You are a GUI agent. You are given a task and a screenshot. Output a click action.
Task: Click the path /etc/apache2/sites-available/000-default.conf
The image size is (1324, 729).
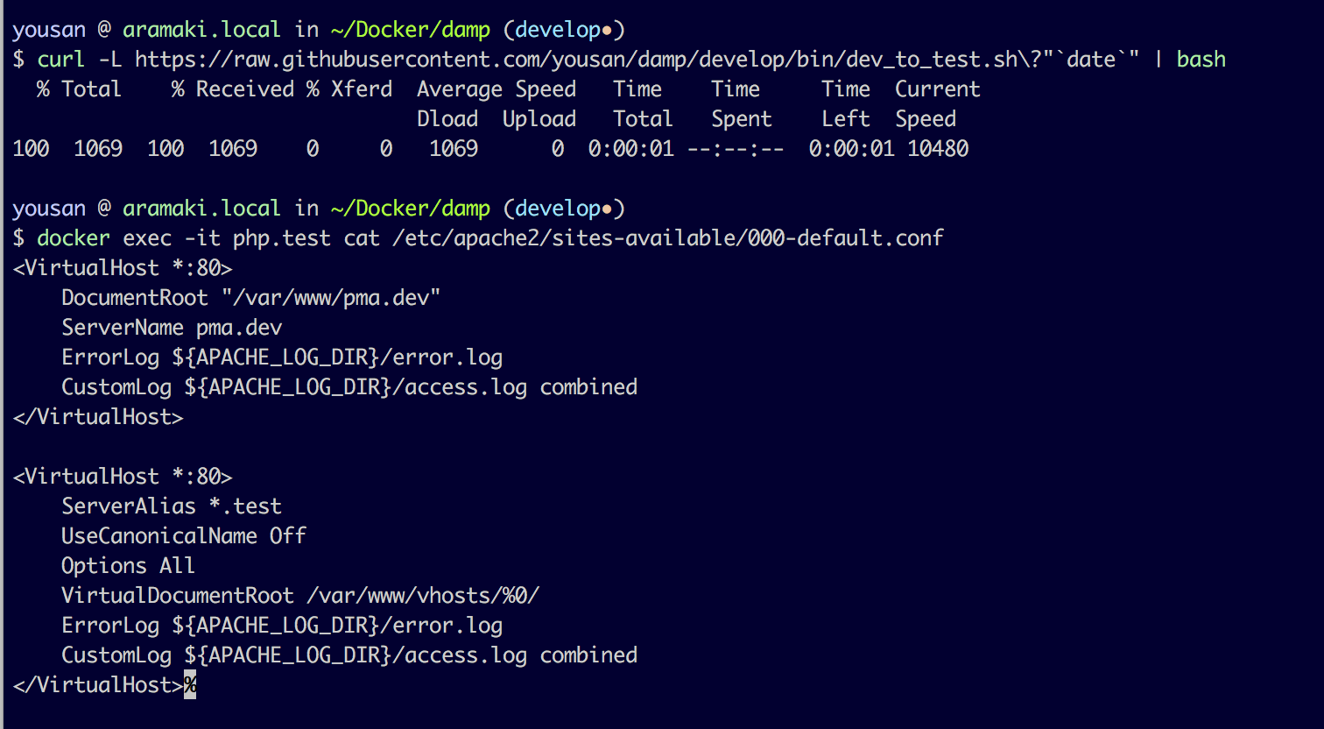668,238
